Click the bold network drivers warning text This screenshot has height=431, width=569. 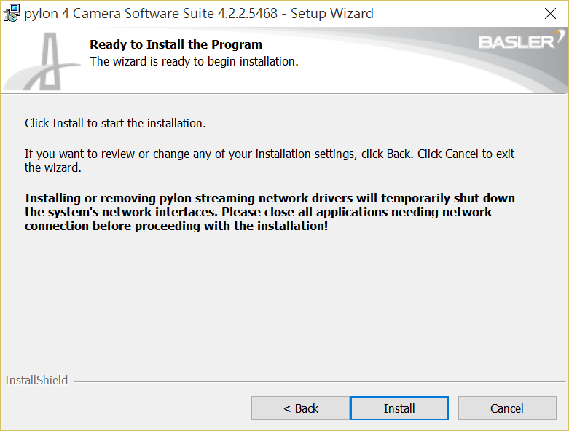270,212
